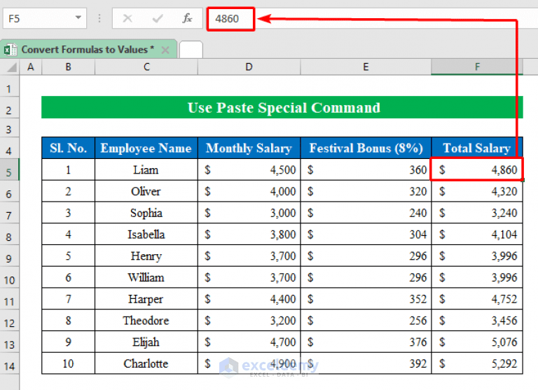Open the blank new tab
Screen dimensions: 538x390
click(x=191, y=50)
